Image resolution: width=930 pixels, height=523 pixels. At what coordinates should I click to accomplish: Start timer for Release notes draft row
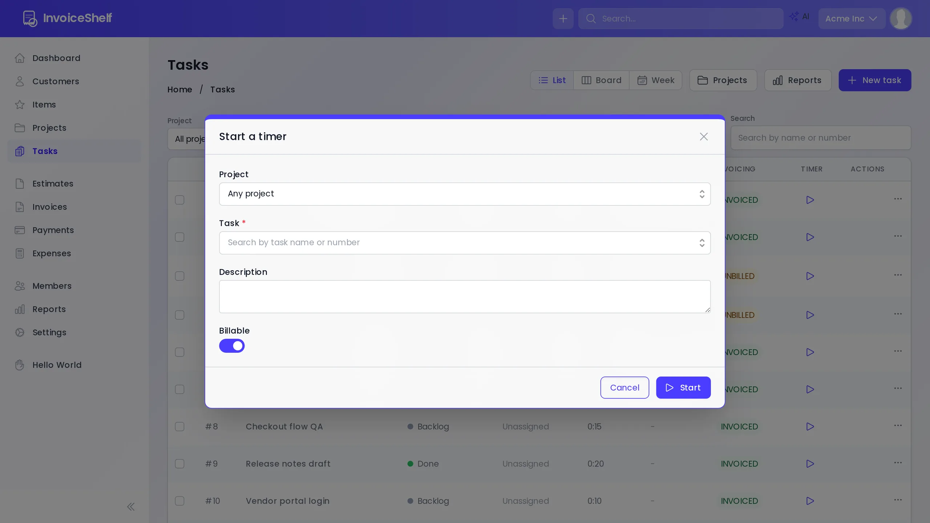[x=810, y=464]
